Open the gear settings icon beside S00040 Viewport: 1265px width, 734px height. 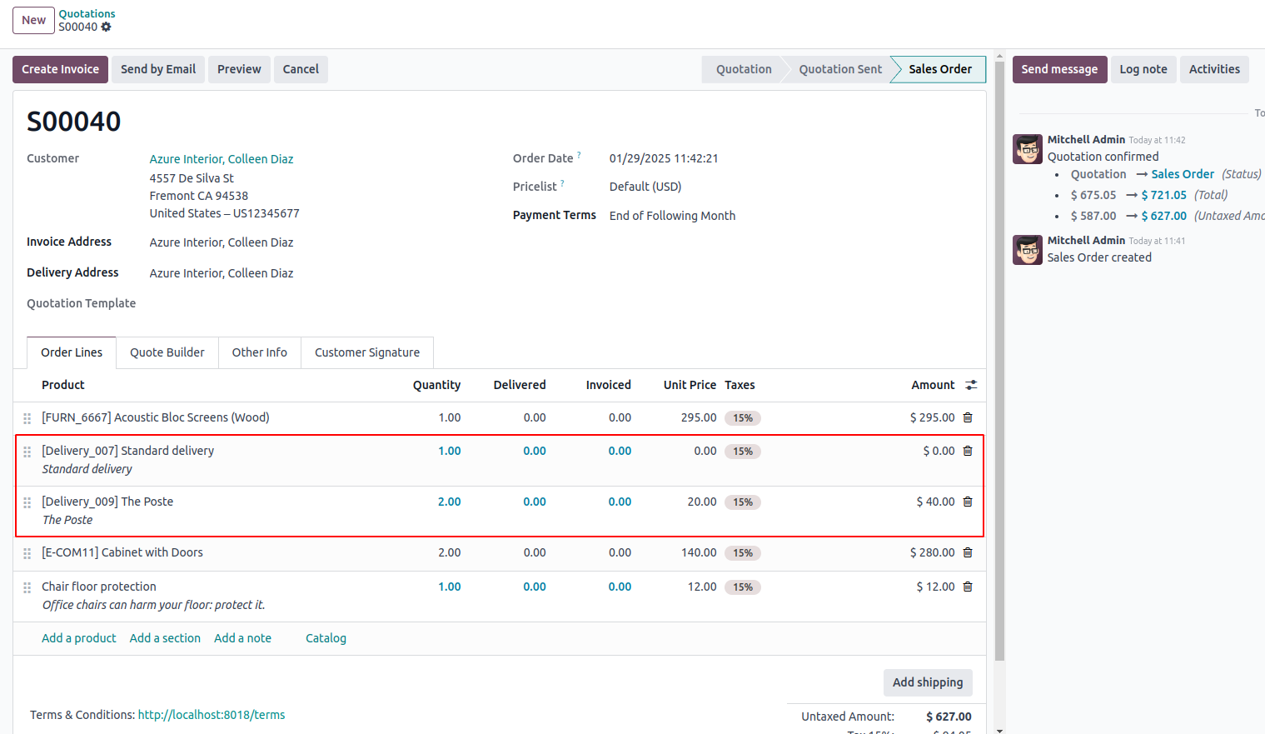tap(106, 27)
